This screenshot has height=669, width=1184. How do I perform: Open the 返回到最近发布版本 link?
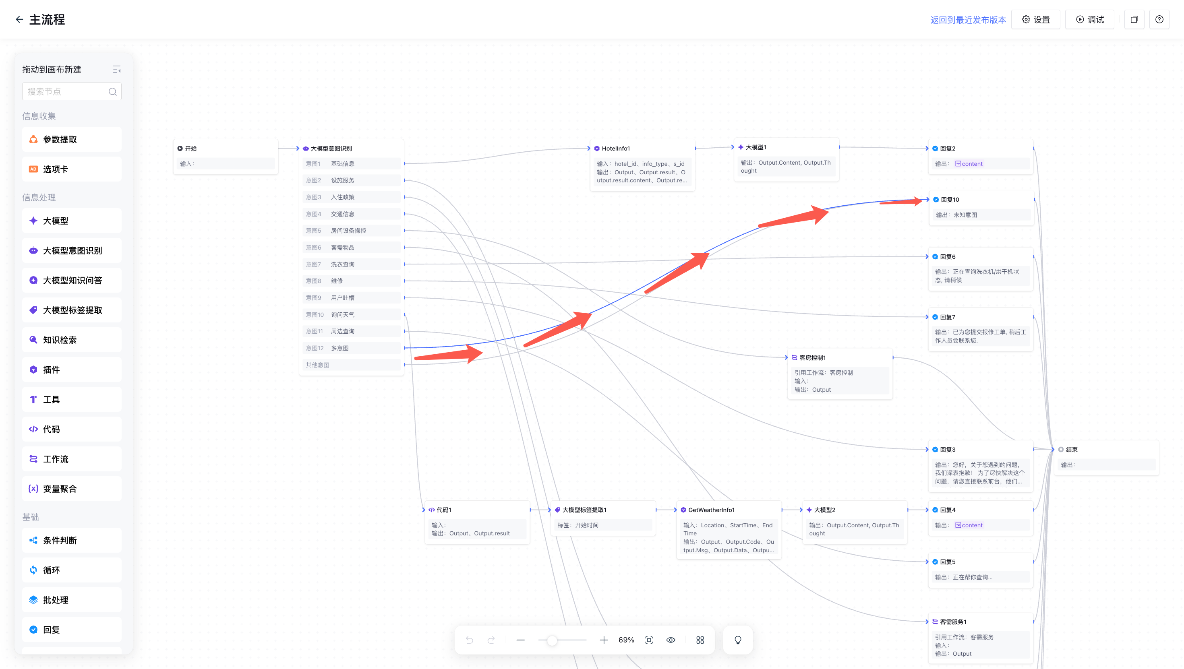coord(968,20)
